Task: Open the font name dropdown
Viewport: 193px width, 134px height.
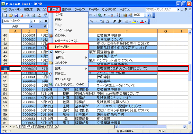Action: 31,21
